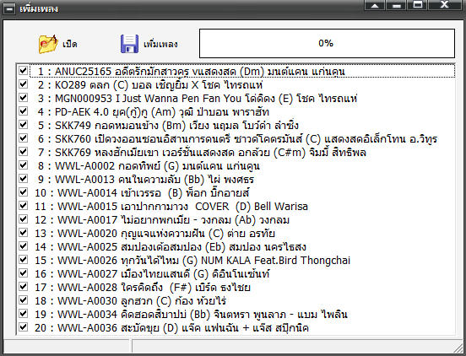Toggle the checkbox for row 3 MGN000953
Image resolution: width=466 pixels, height=356 pixels.
click(x=23, y=98)
